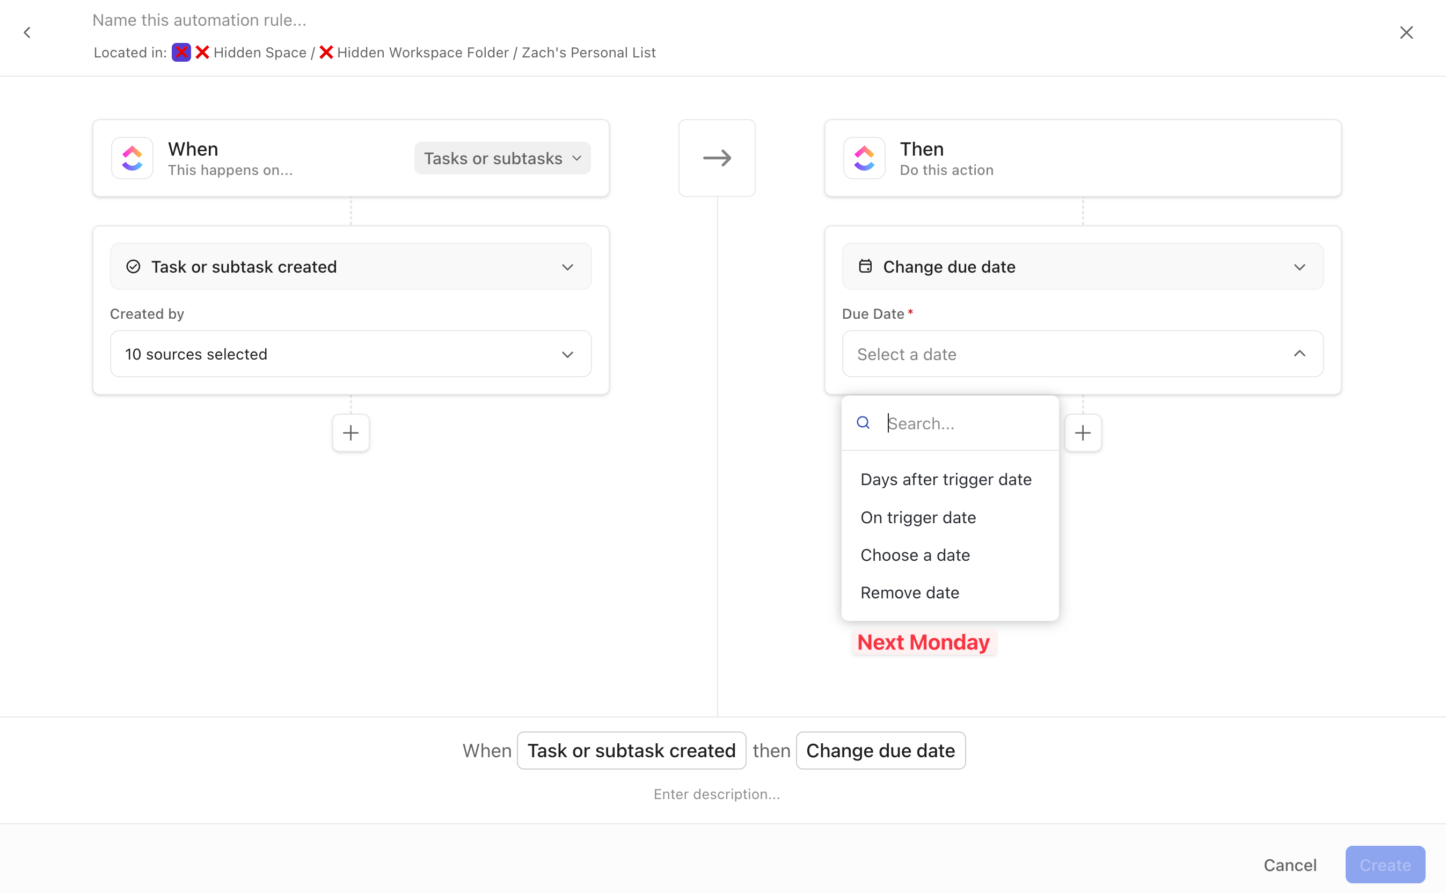Click the Task or subtask created summary chip
The height and width of the screenshot is (893, 1446).
click(631, 751)
